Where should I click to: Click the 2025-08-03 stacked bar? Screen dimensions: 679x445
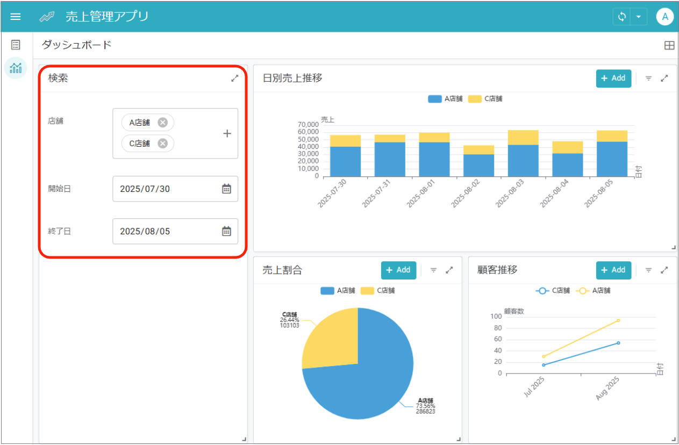(523, 153)
